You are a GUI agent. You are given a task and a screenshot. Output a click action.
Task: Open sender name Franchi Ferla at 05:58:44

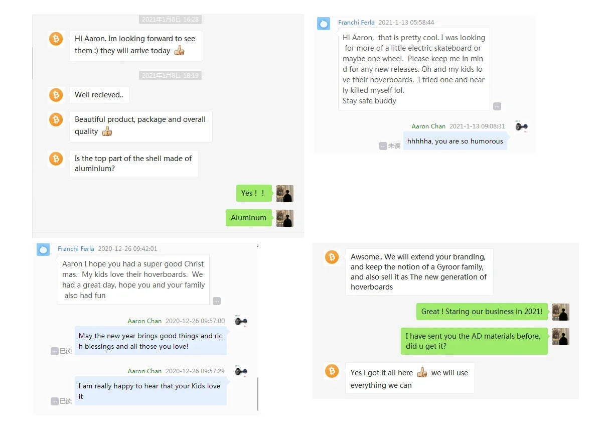[356, 23]
